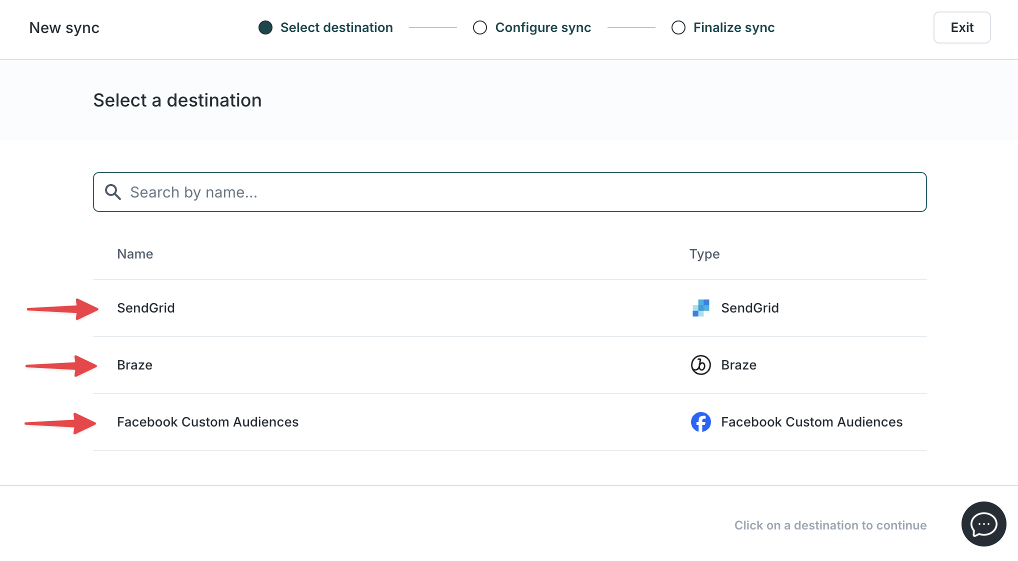Choose the Braze destination name
This screenshot has height=561, width=1018.
click(x=134, y=365)
